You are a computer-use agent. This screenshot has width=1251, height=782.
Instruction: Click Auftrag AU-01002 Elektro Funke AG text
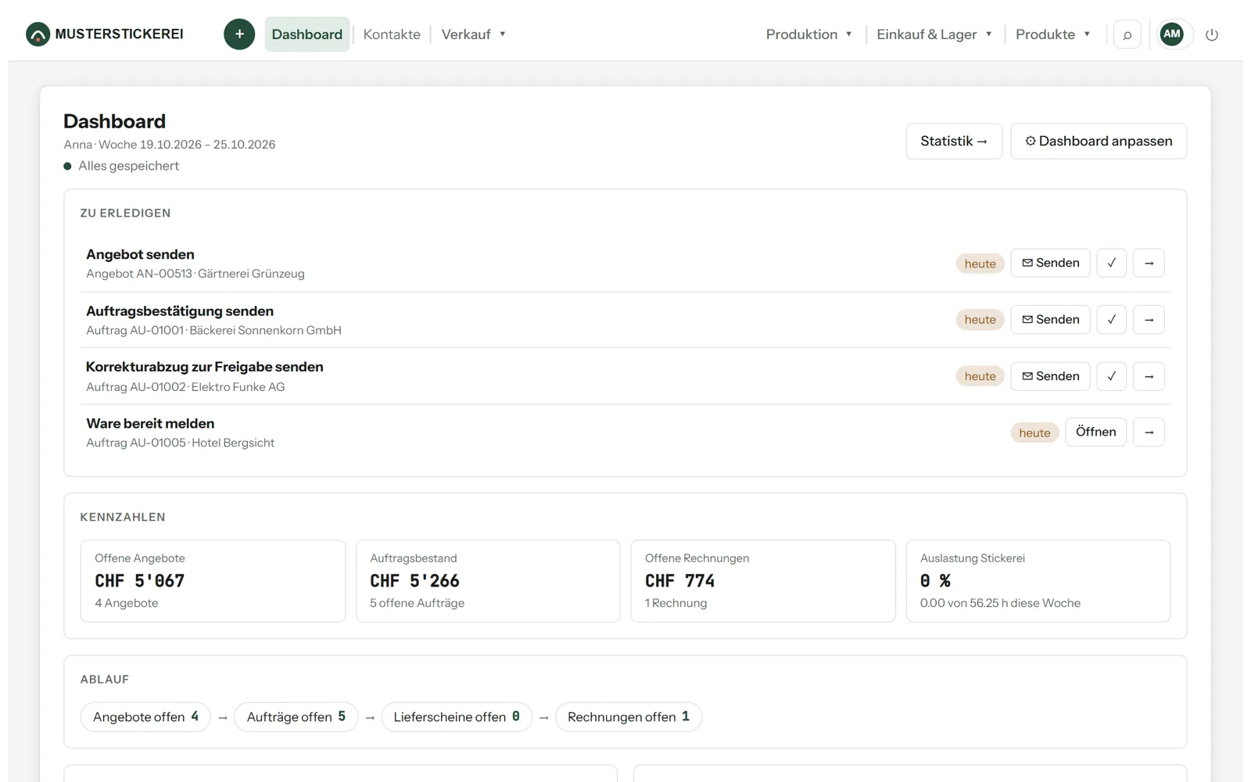(185, 387)
